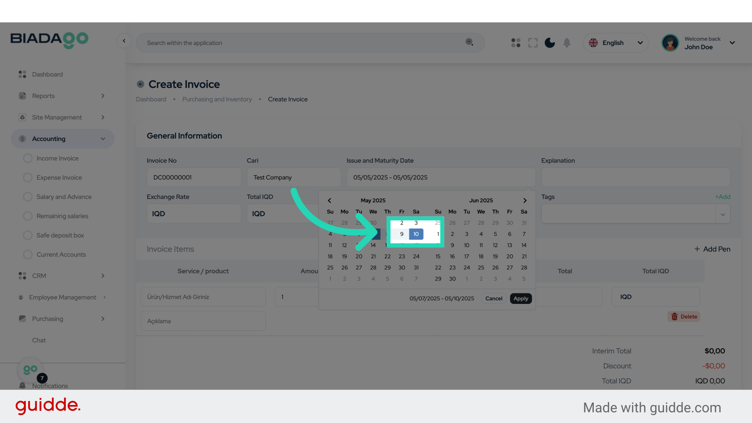Viewport: 752px width, 423px height.
Task: Select the Income Invoice radio item
Action: (x=28, y=158)
